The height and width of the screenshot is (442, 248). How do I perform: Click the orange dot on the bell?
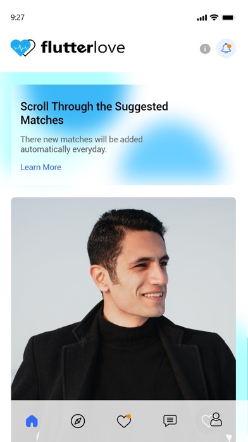coord(229,46)
